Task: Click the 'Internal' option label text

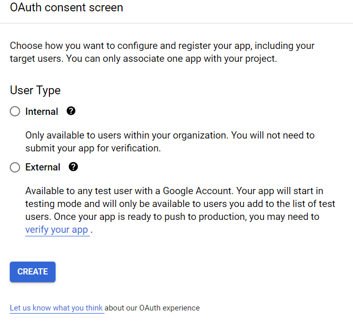Action: (42, 112)
